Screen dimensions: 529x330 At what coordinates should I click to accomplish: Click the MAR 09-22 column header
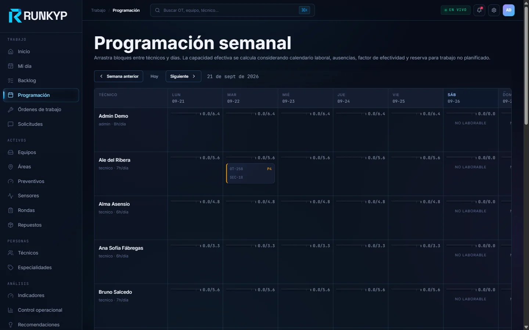coord(250,98)
